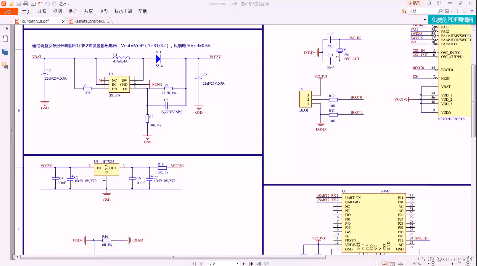Go to last page button
This screenshot has height=266, width=477.
click(x=251, y=264)
